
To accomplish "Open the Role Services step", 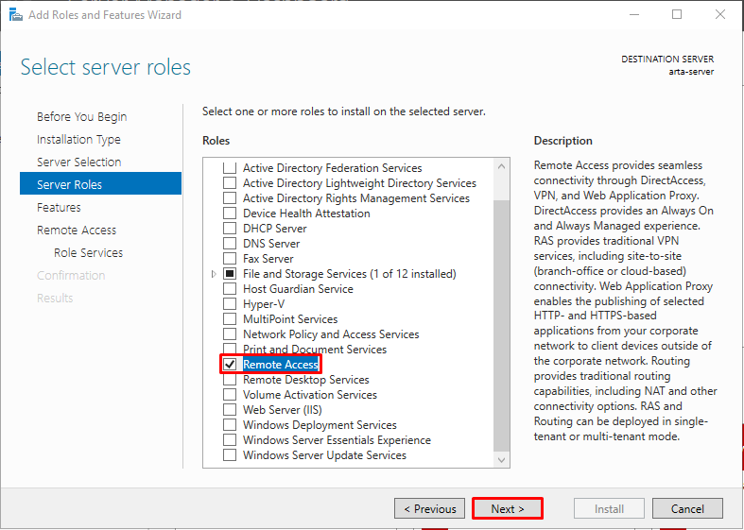I will pyautogui.click(x=88, y=252).
